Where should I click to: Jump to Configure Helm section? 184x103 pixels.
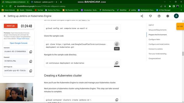(x=154, y=39)
